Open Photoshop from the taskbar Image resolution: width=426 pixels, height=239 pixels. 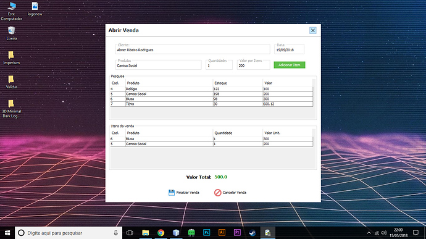click(206, 232)
